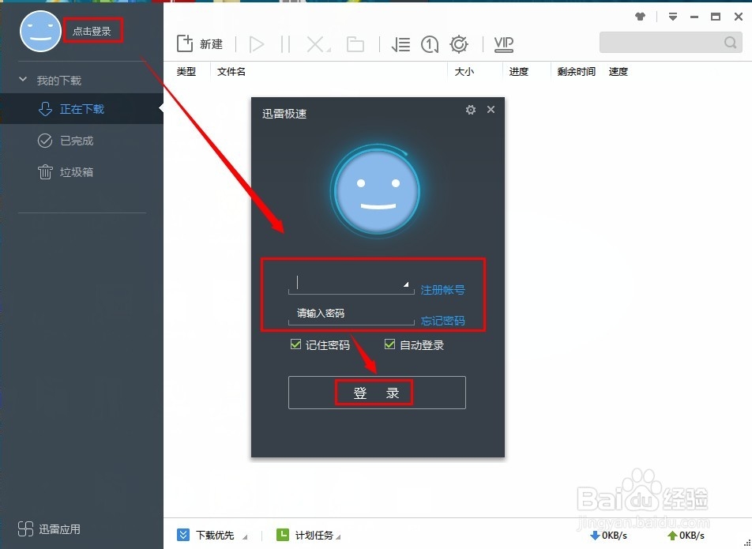Screen dimensions: 752x549
Task: Open download folder icon in toolbar
Action: tap(355, 44)
